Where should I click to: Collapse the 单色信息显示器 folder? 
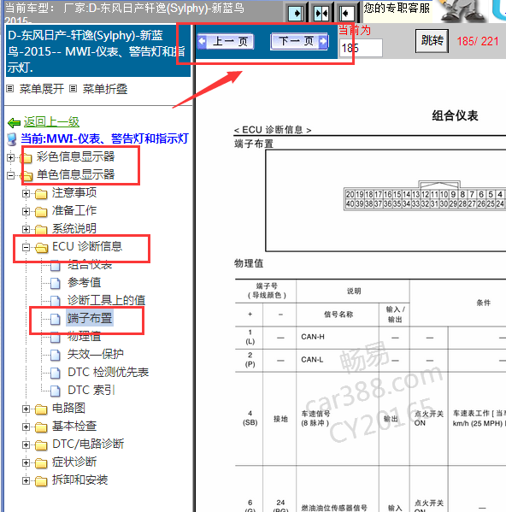(10, 176)
